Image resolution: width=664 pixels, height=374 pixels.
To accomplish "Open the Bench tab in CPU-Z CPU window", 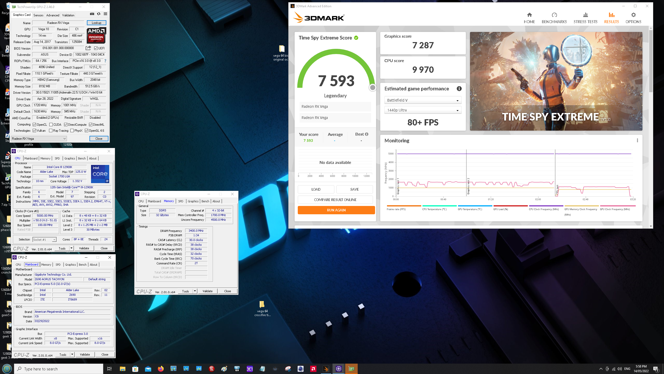I will [82, 158].
